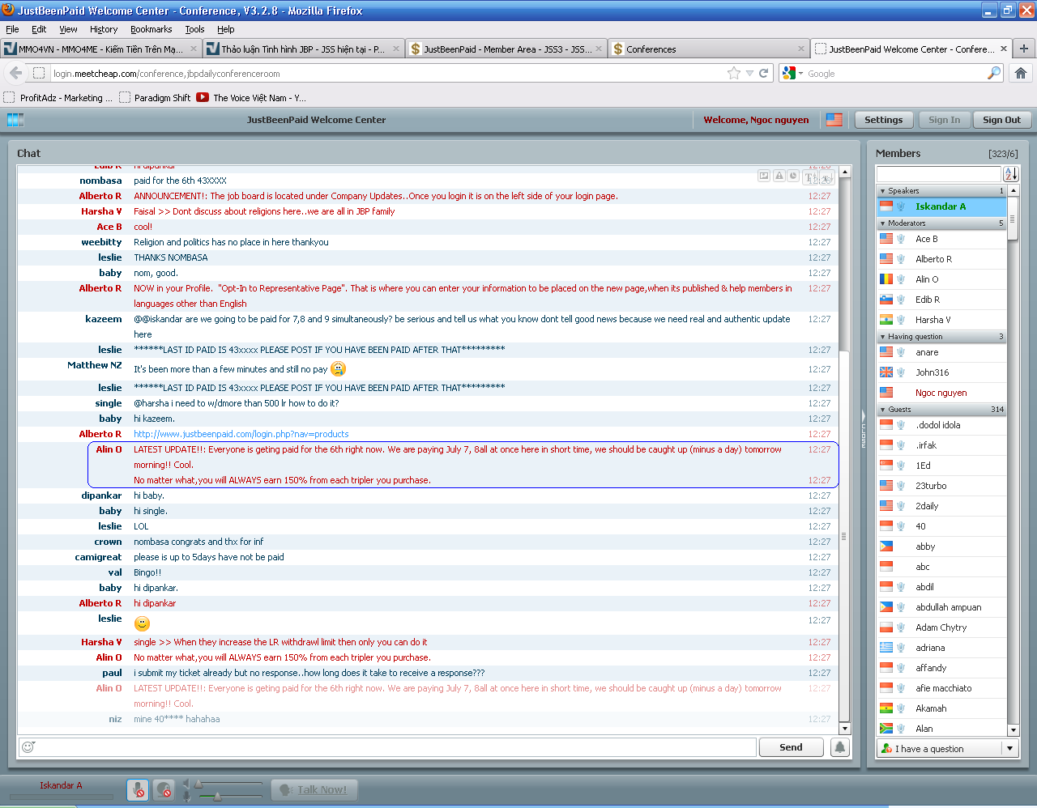1037x808 pixels.
Task: Open the Bookmarks menu
Action: click(151, 29)
